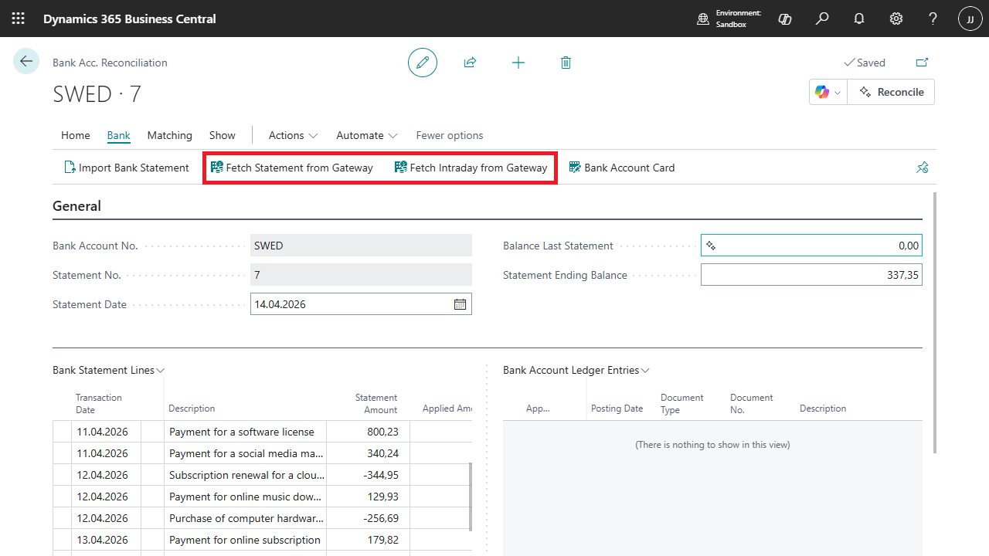Click the New (+) icon

point(518,63)
